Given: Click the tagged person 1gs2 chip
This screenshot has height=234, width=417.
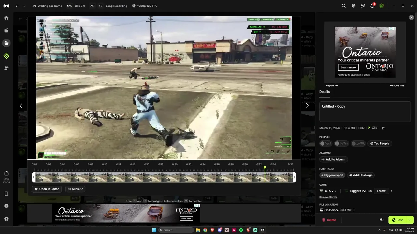Looking at the screenshot, I should pyautogui.click(x=326, y=143).
